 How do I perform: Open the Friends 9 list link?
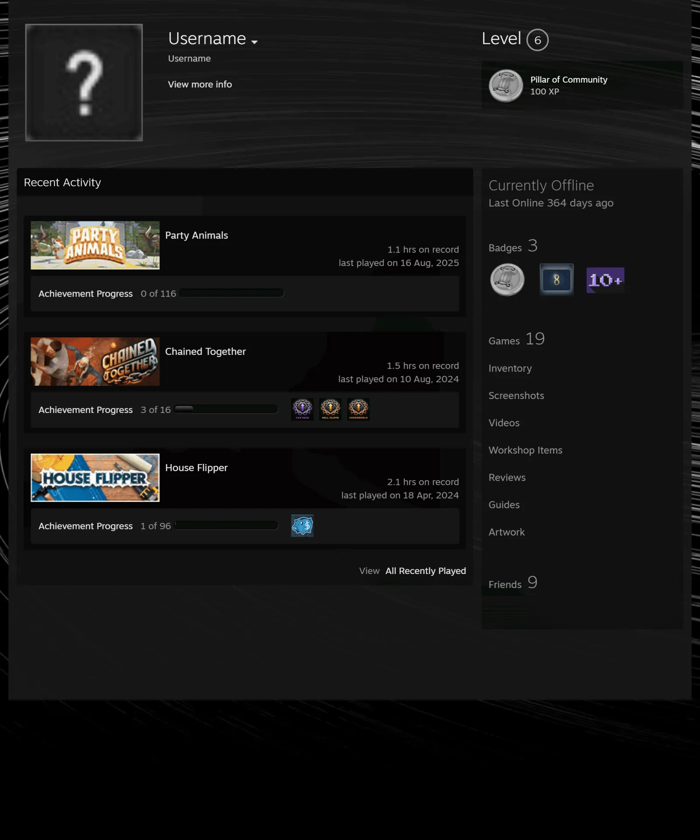click(513, 583)
